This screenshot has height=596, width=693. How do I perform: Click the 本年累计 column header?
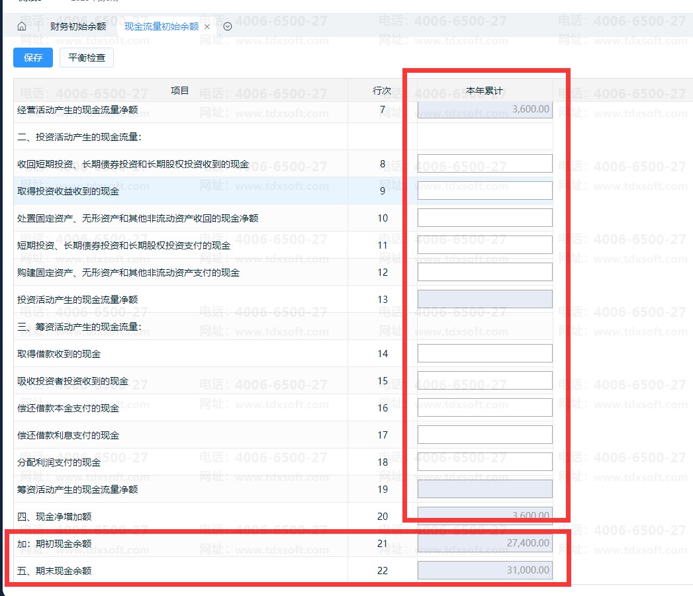click(485, 91)
